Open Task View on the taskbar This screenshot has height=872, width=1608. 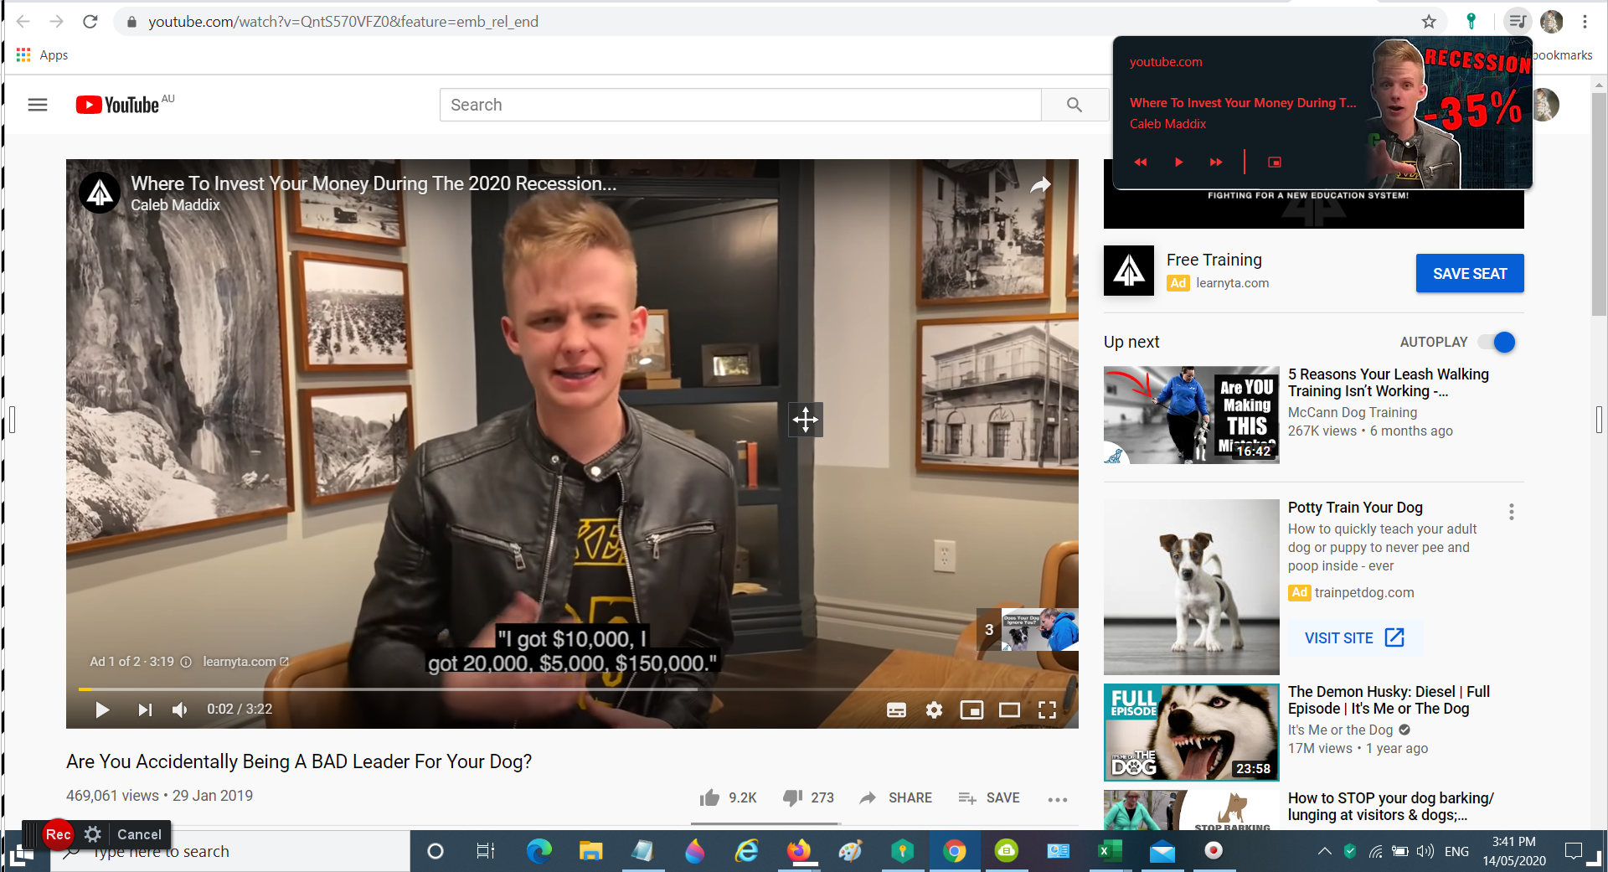485,851
